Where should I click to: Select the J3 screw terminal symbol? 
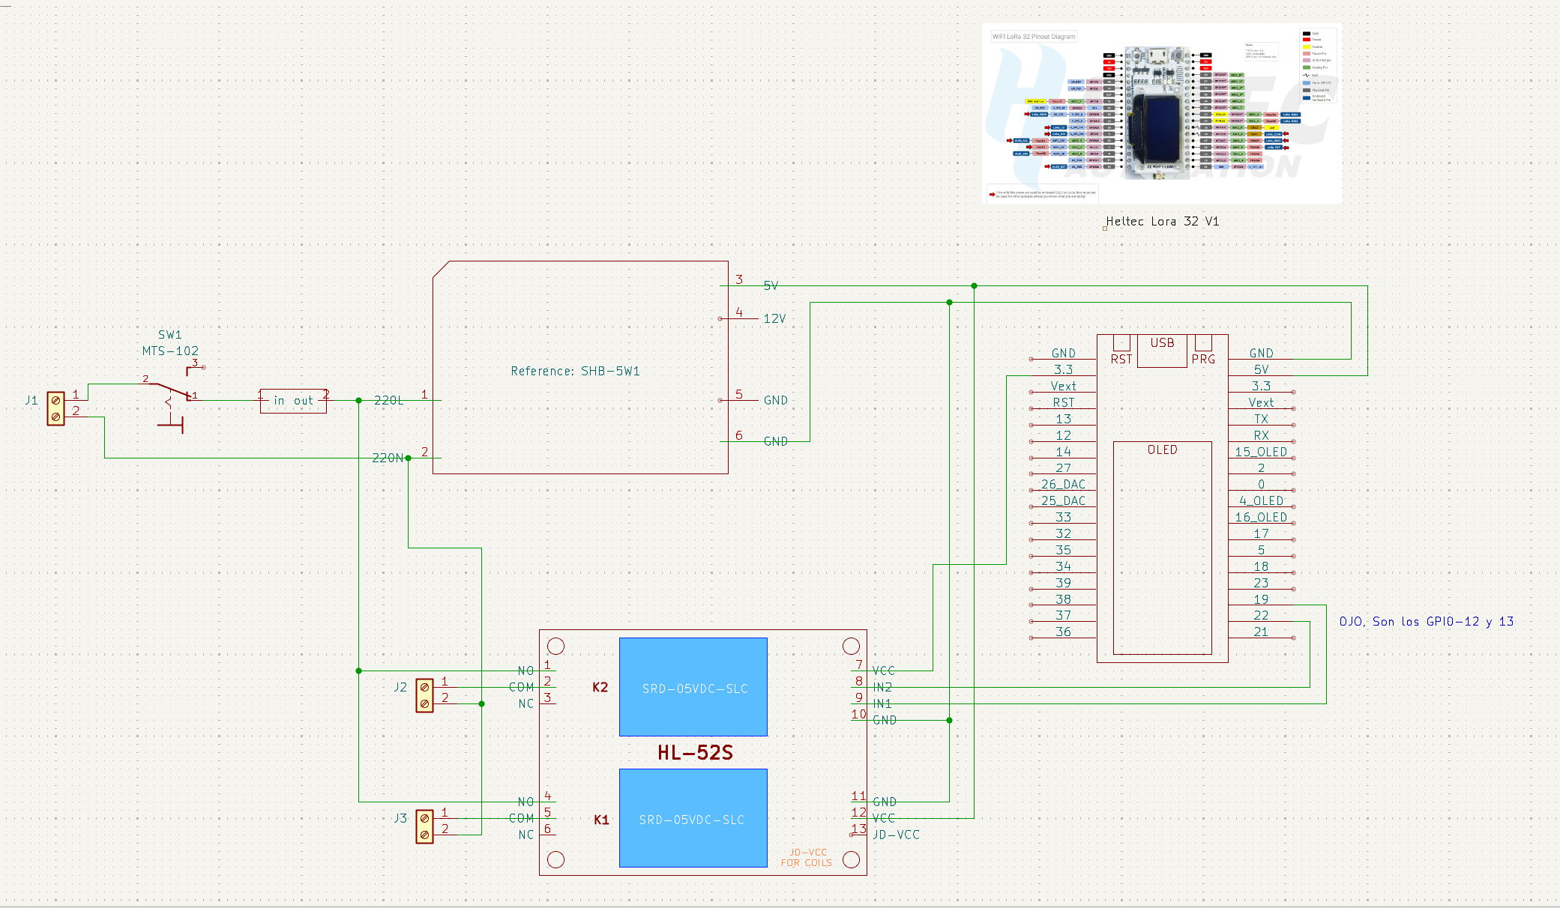[424, 826]
